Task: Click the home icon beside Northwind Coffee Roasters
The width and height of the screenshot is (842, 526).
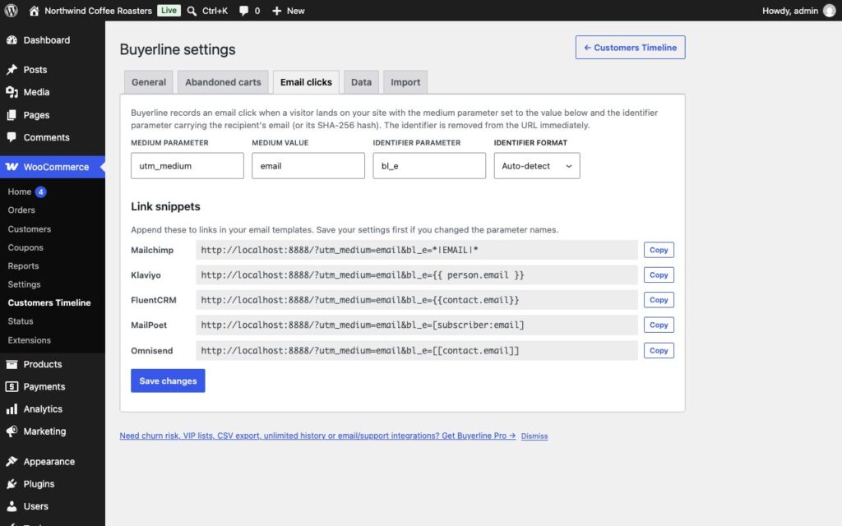Action: click(x=34, y=11)
